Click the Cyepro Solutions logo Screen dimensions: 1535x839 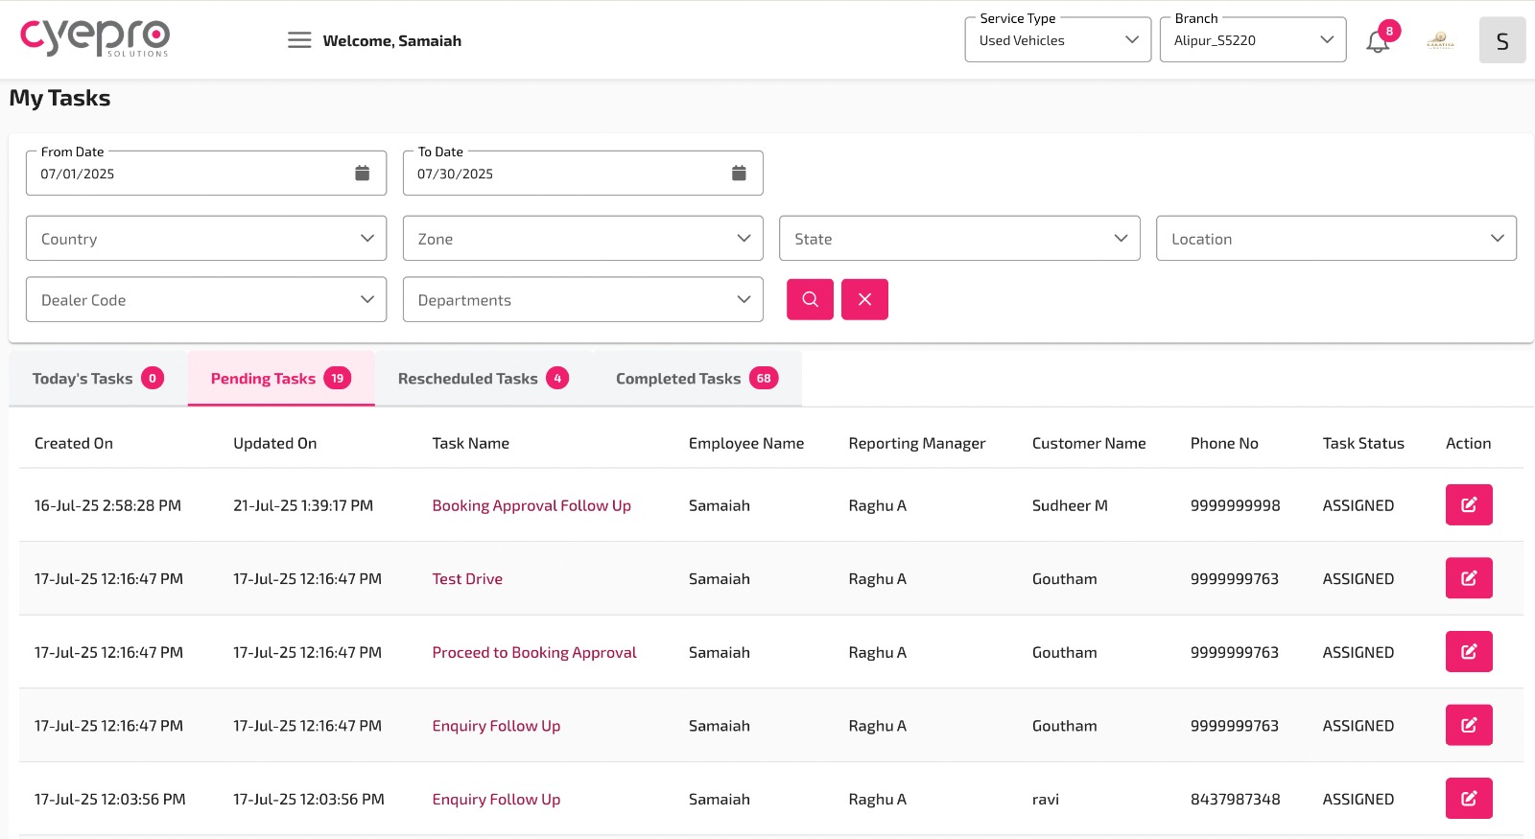[x=95, y=38]
